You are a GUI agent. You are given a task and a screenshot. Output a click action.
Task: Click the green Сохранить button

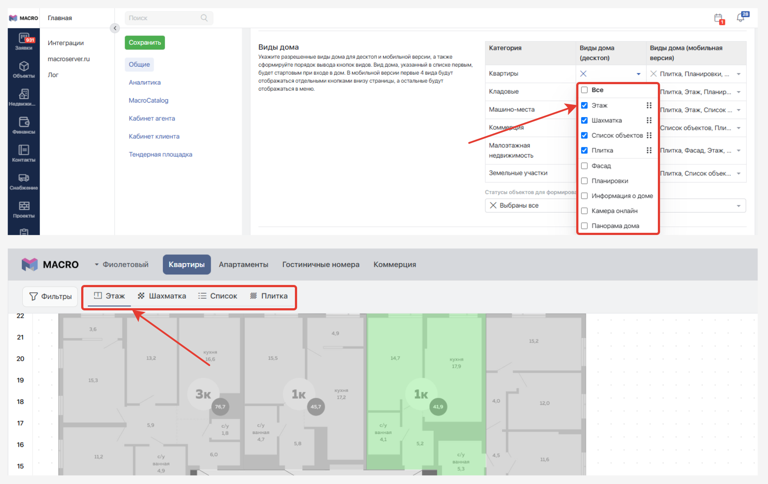tap(145, 43)
